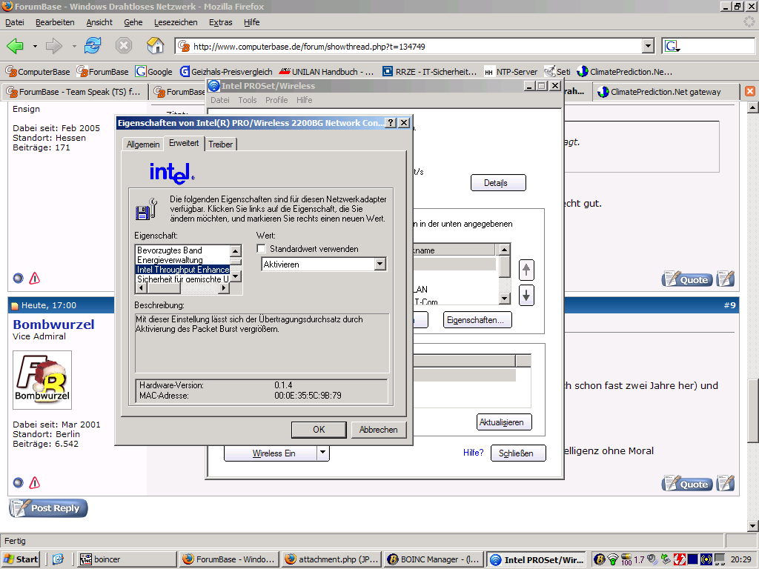Image resolution: width=759 pixels, height=569 pixels.
Task: Click the Details button in PROSet window
Action: click(x=498, y=183)
